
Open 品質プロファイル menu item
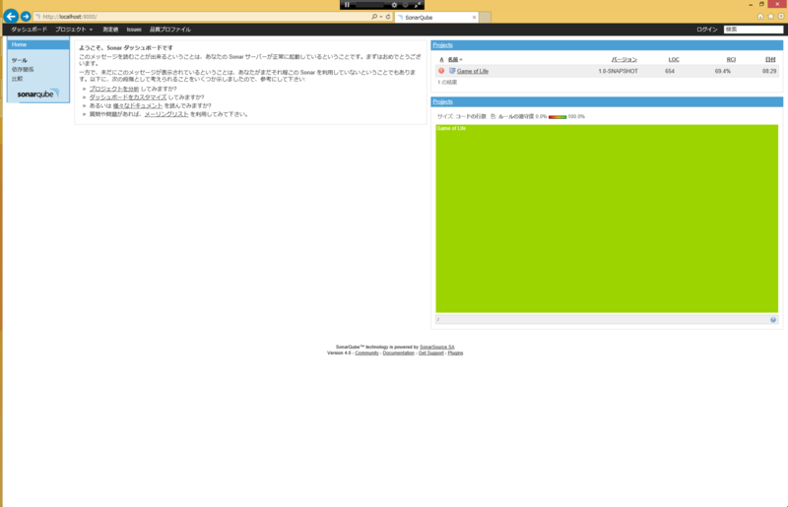170,30
